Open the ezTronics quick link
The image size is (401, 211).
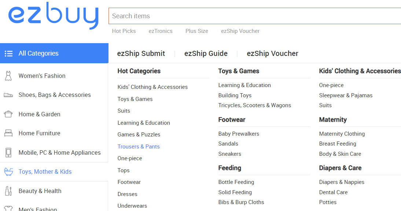pyautogui.click(x=161, y=31)
